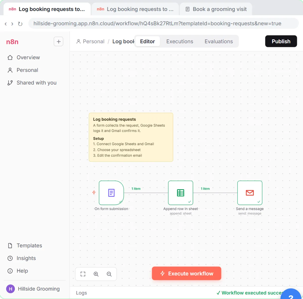Click the Shared with you branch icon

(x=10, y=83)
